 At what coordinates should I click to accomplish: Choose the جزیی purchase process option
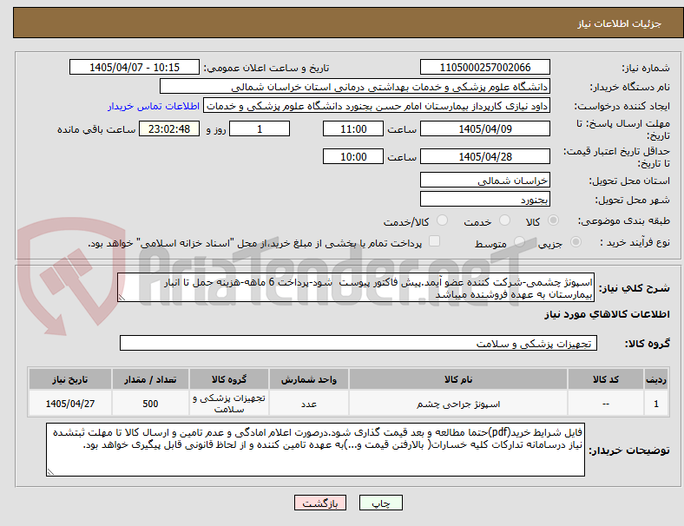tap(575, 241)
